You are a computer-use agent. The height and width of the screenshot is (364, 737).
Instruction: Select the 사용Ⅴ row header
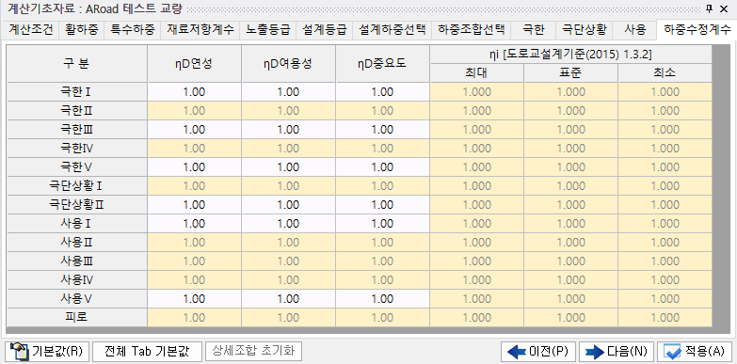(76, 299)
